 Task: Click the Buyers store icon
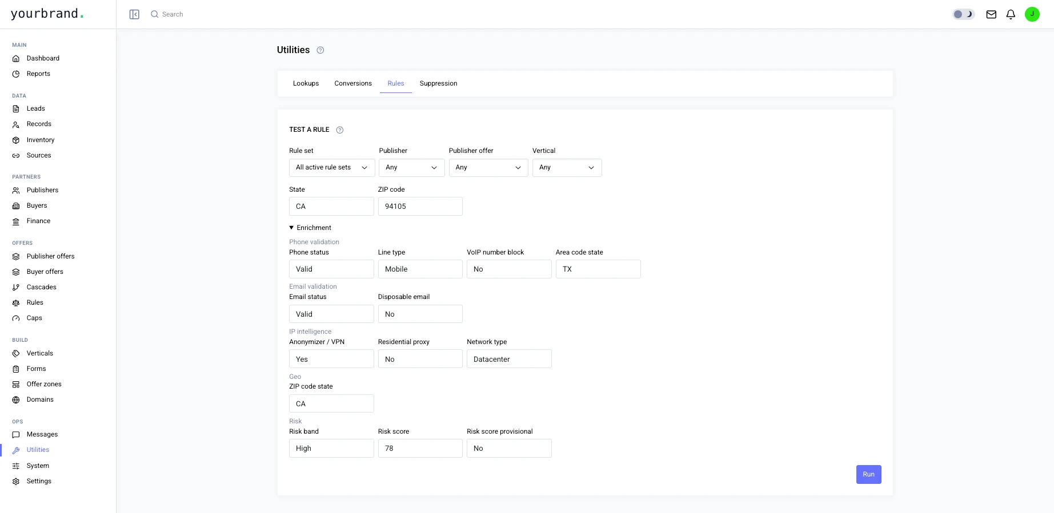(16, 205)
